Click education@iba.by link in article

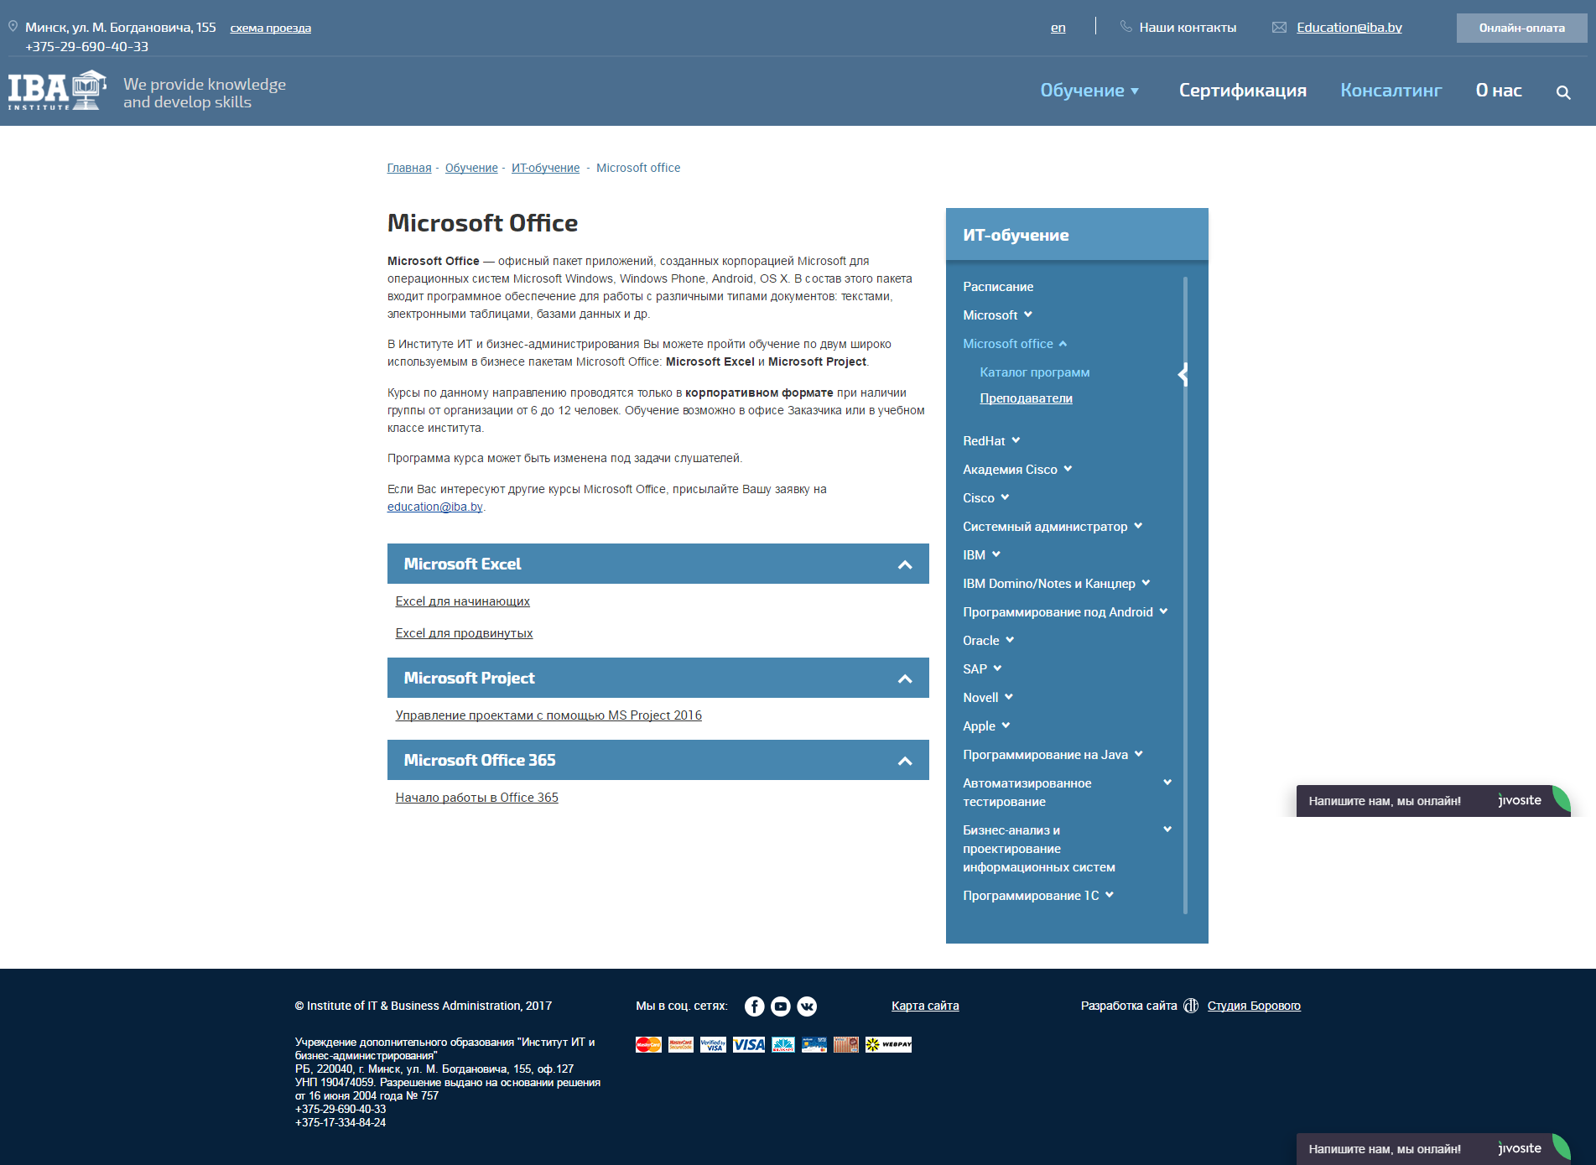434,507
